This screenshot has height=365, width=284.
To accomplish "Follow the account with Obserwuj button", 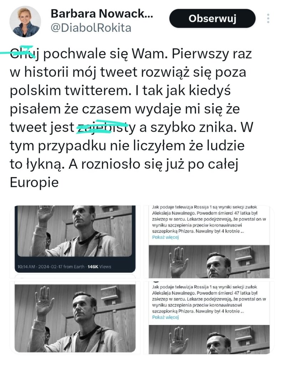I will (212, 19).
